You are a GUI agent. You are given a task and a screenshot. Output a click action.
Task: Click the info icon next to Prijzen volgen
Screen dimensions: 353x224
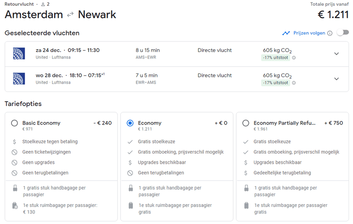pyautogui.click(x=330, y=33)
